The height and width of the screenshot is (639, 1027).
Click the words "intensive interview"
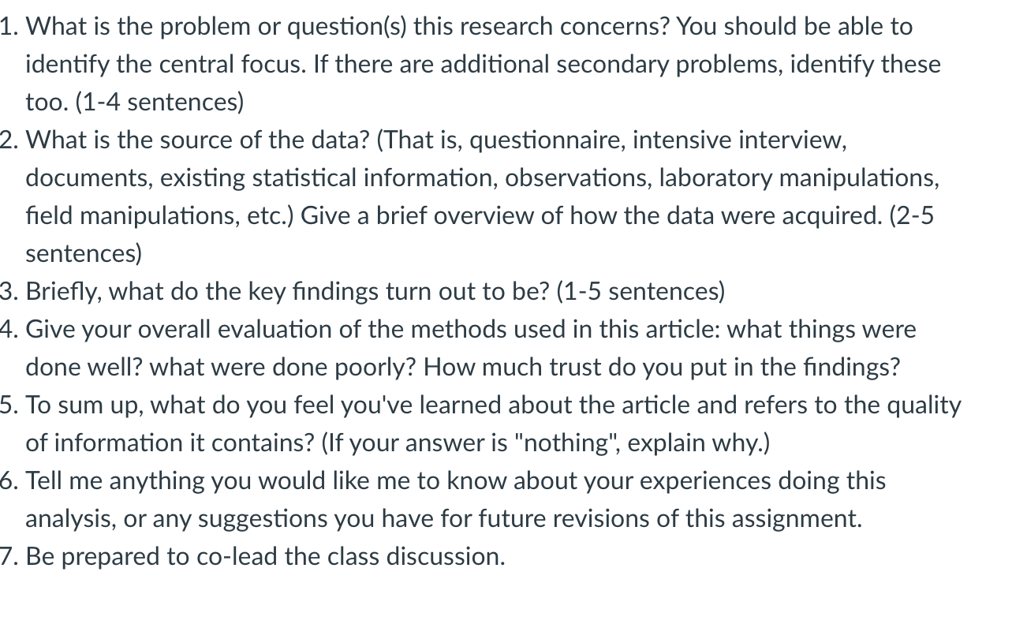(x=738, y=140)
